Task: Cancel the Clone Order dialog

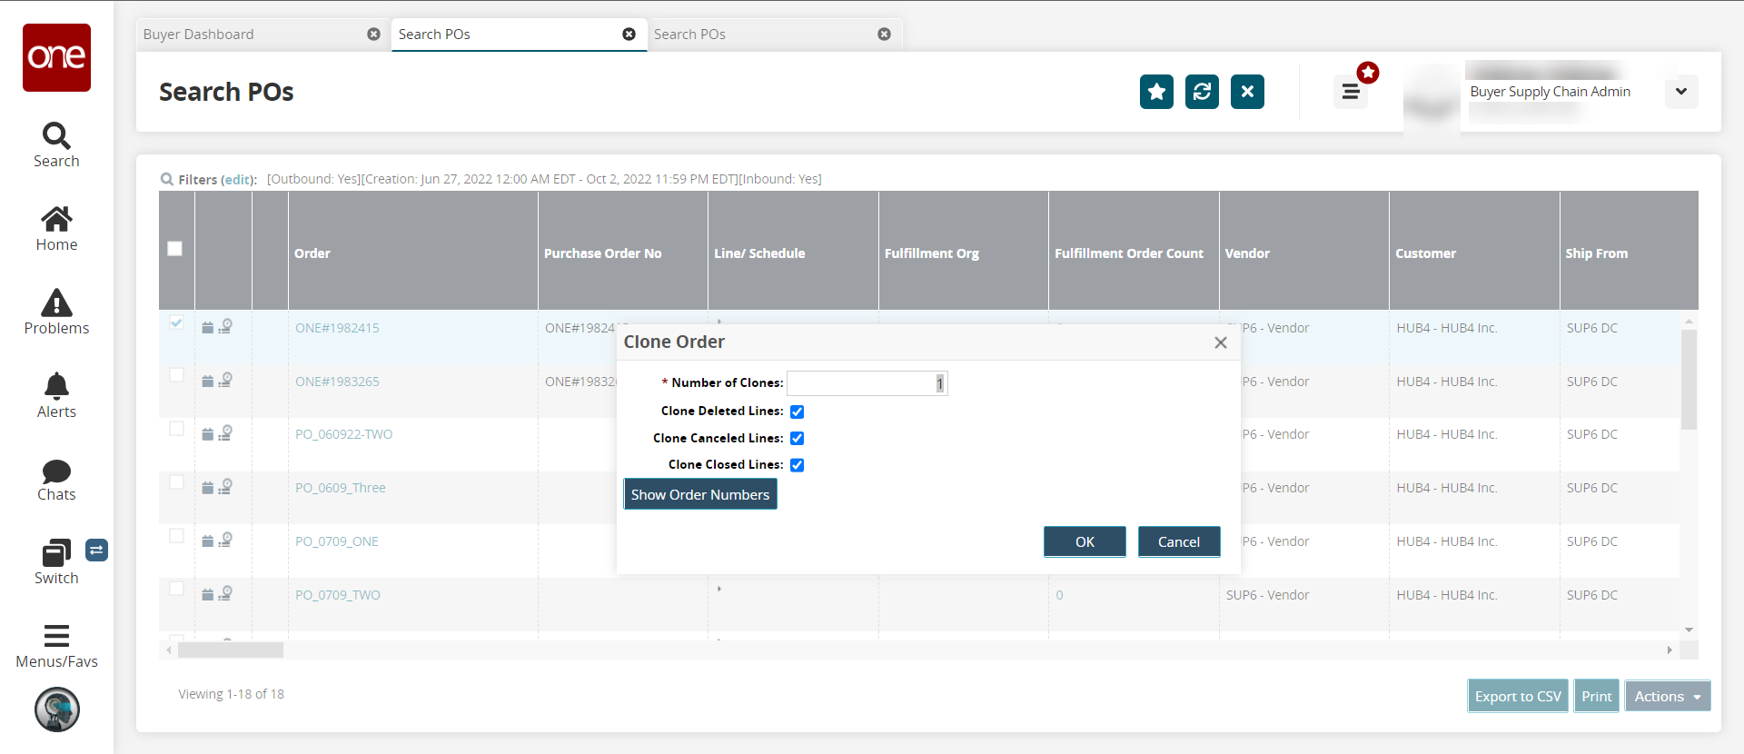Action: tap(1179, 541)
